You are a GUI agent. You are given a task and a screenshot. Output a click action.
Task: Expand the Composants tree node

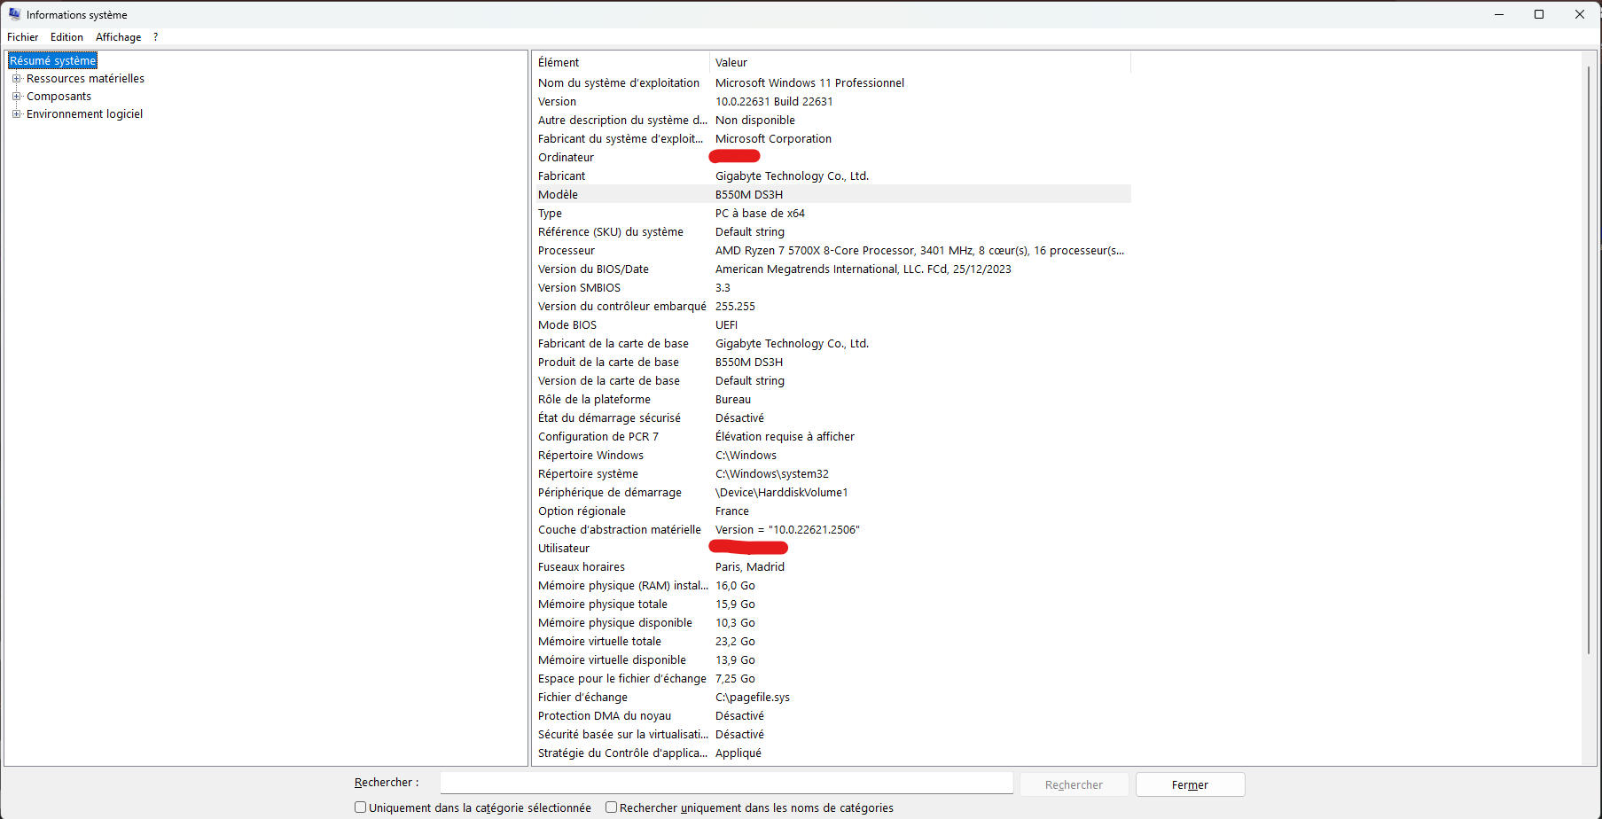point(16,96)
